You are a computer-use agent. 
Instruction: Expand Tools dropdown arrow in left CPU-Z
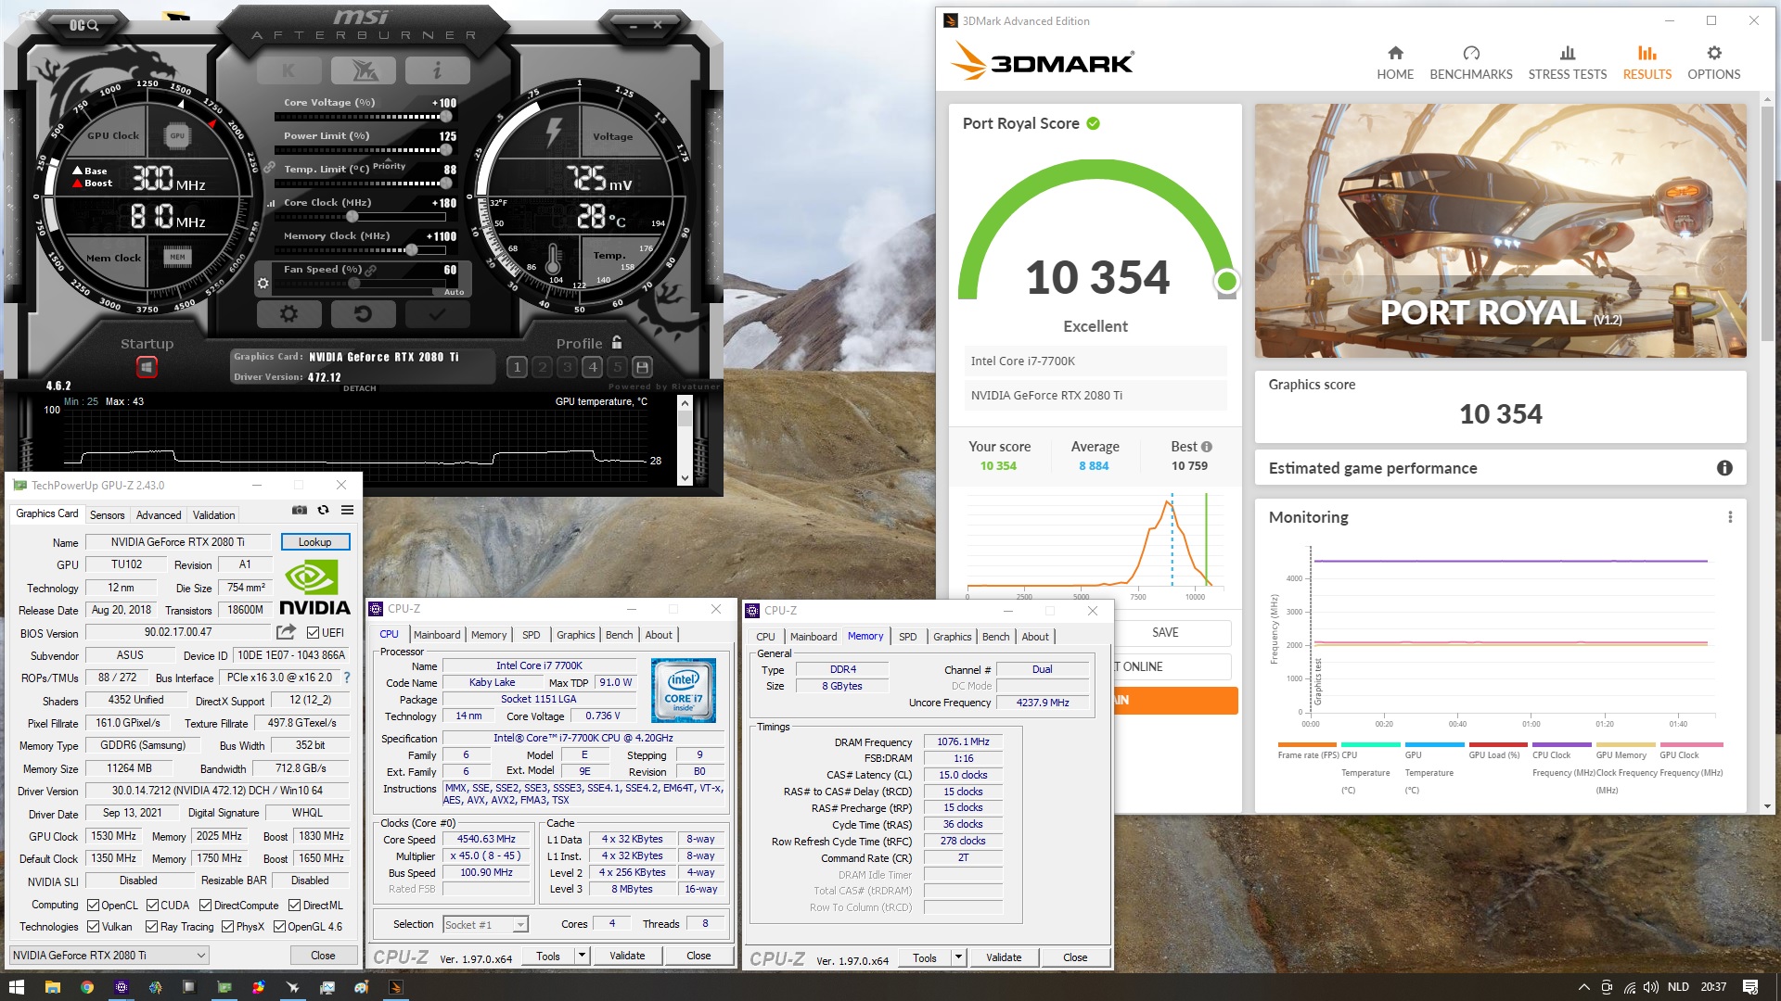[x=583, y=956]
